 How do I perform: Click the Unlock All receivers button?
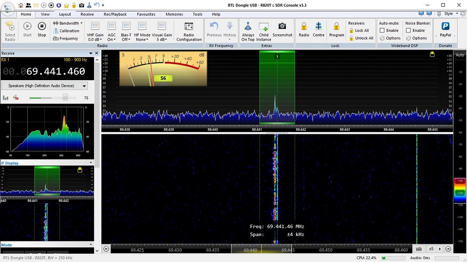point(361,38)
